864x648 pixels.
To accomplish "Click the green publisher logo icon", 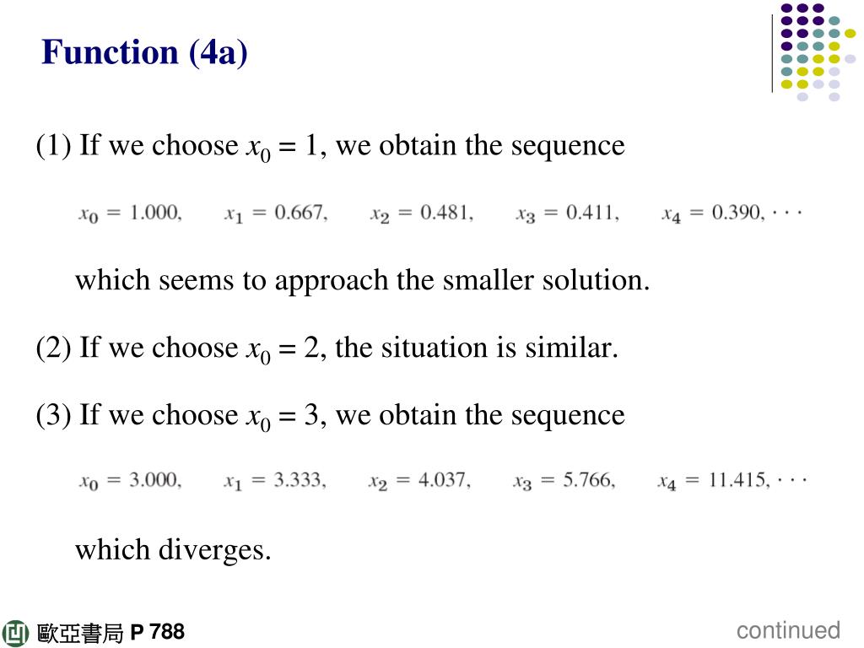I will 15,633.
